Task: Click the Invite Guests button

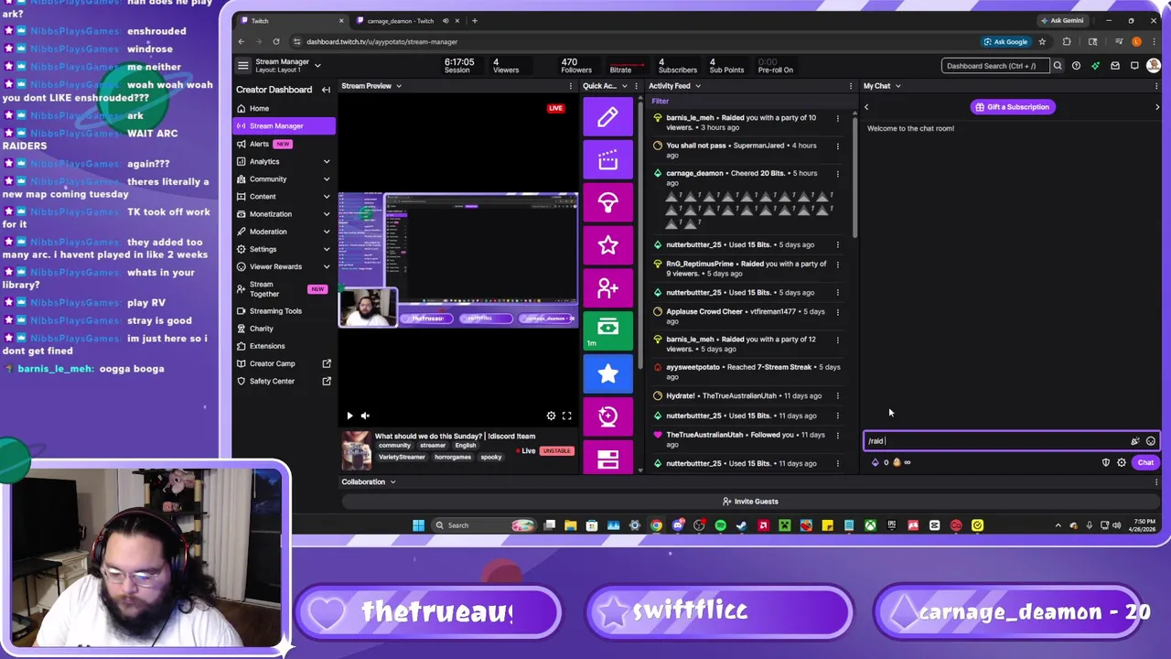Action: (750, 502)
